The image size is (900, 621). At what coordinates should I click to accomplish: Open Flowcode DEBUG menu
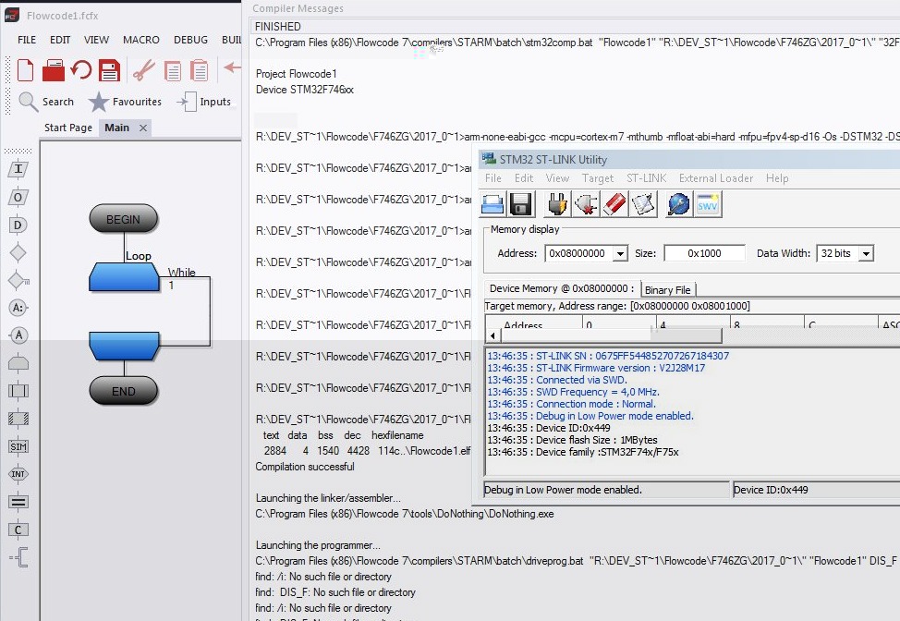coord(190,40)
